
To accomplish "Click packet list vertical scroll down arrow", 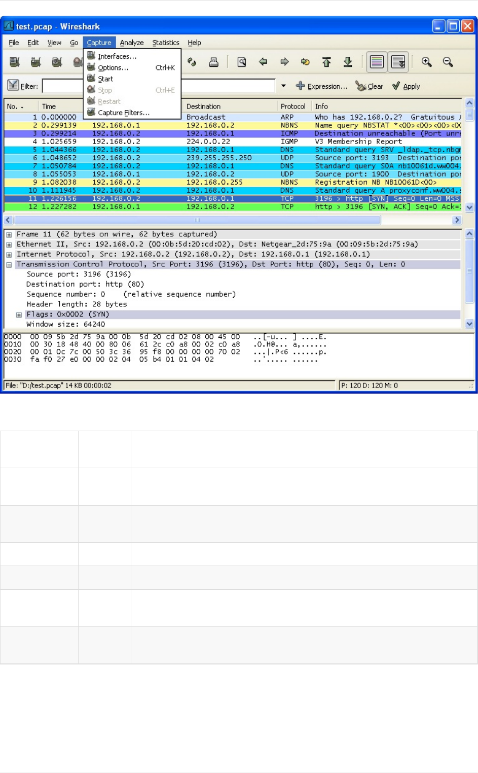I will [469, 207].
